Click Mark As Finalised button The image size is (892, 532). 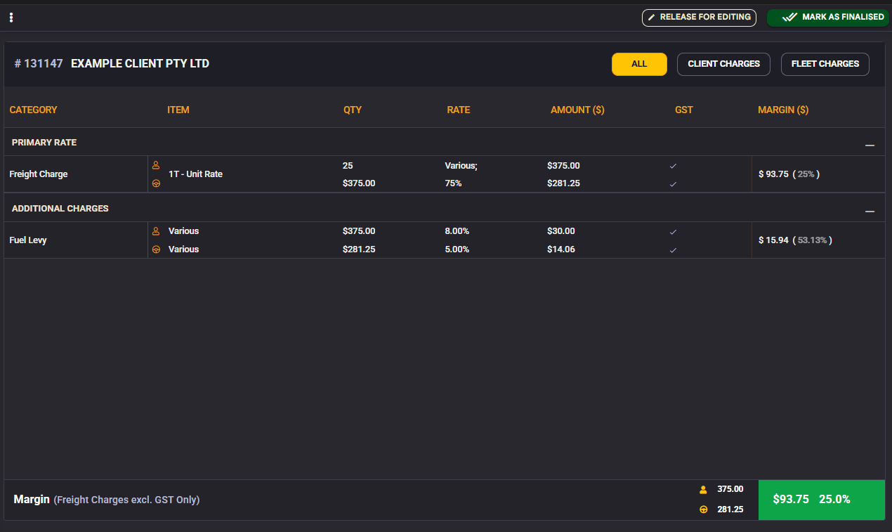coord(829,18)
